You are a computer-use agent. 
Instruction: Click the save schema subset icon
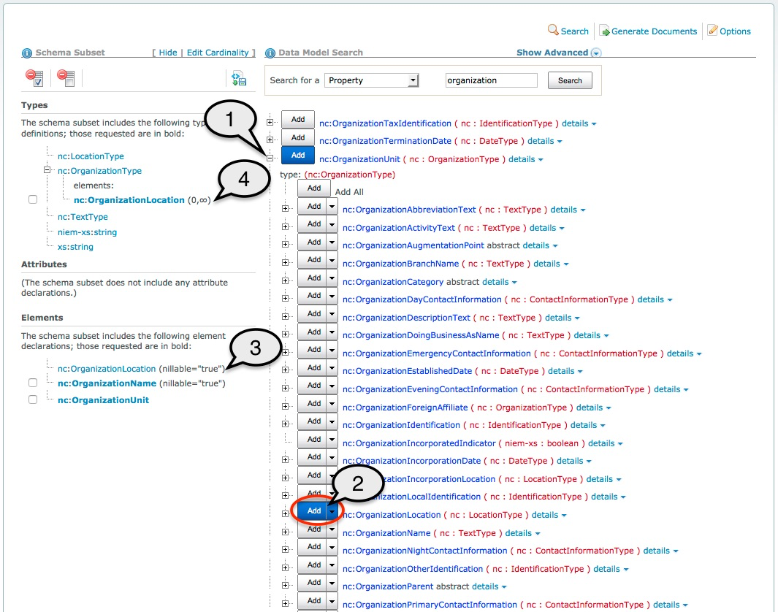coord(239,79)
